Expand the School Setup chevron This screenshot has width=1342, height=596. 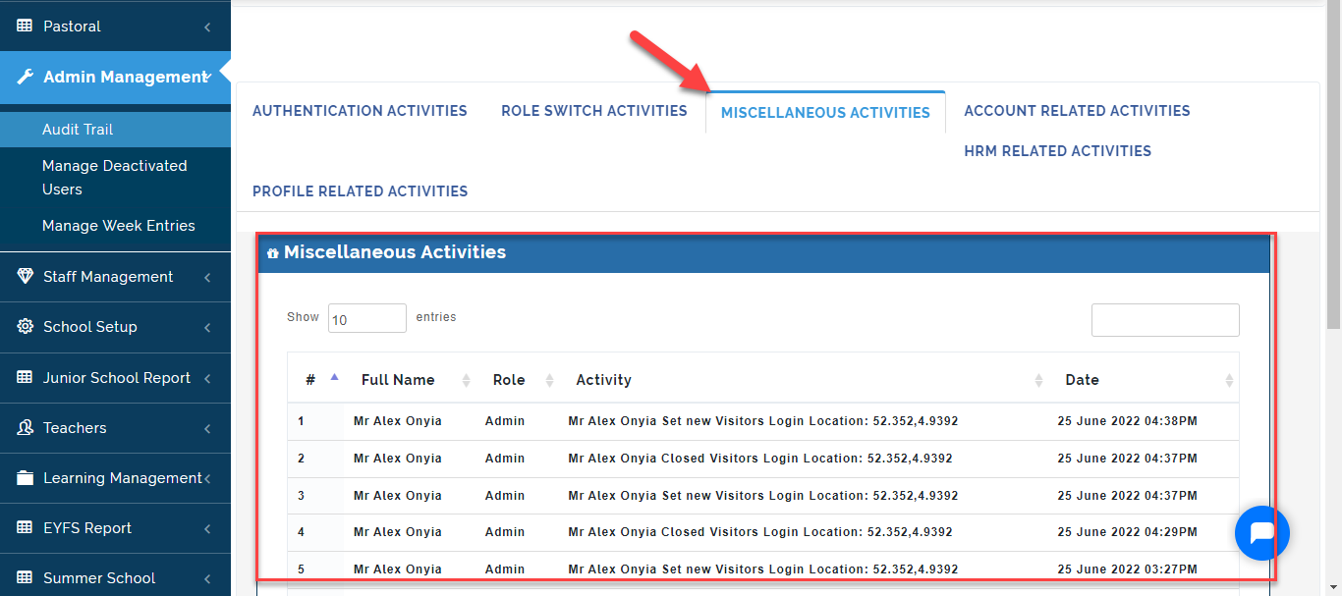207,328
